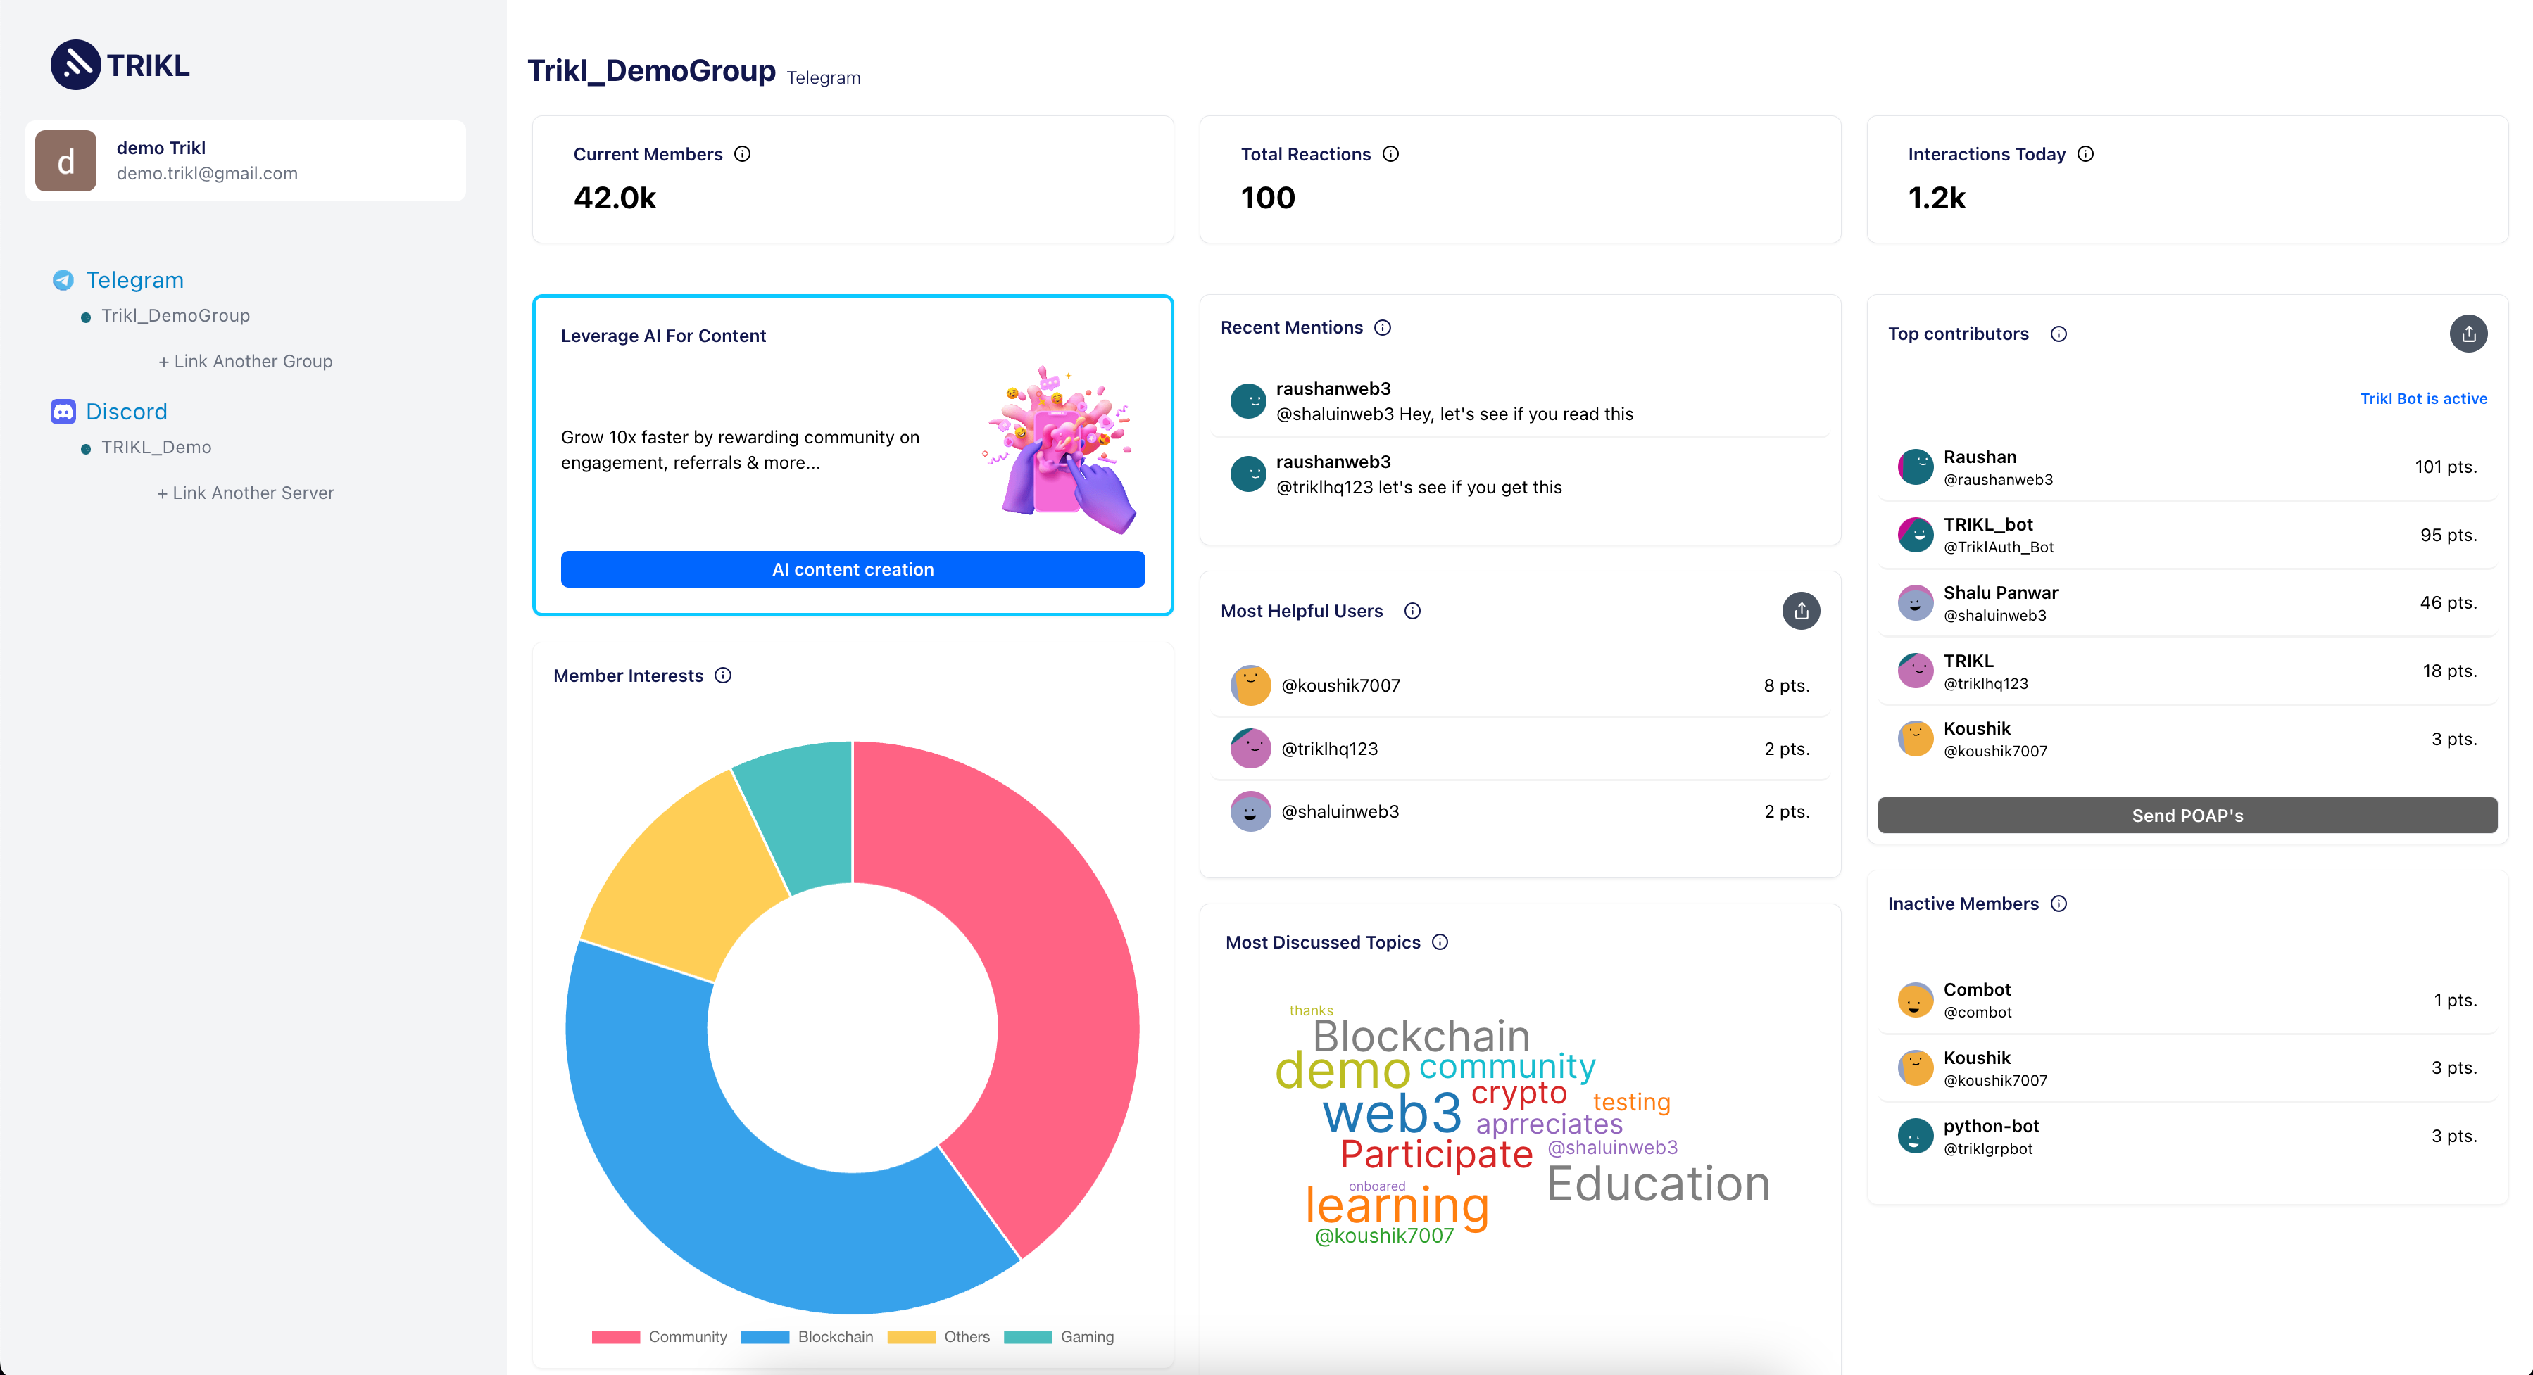
Task: Show info for Recent Mentions
Action: [x=1383, y=327]
